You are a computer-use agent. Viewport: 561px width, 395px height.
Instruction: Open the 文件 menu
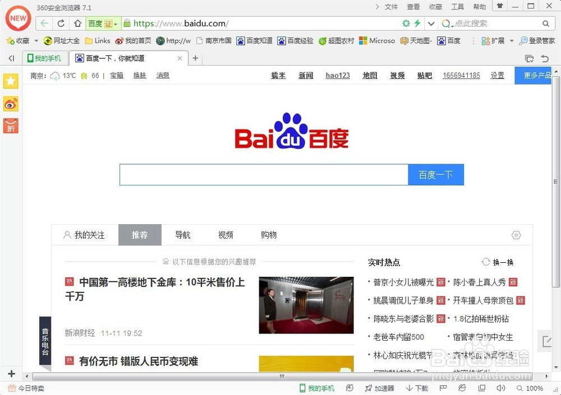(x=391, y=7)
